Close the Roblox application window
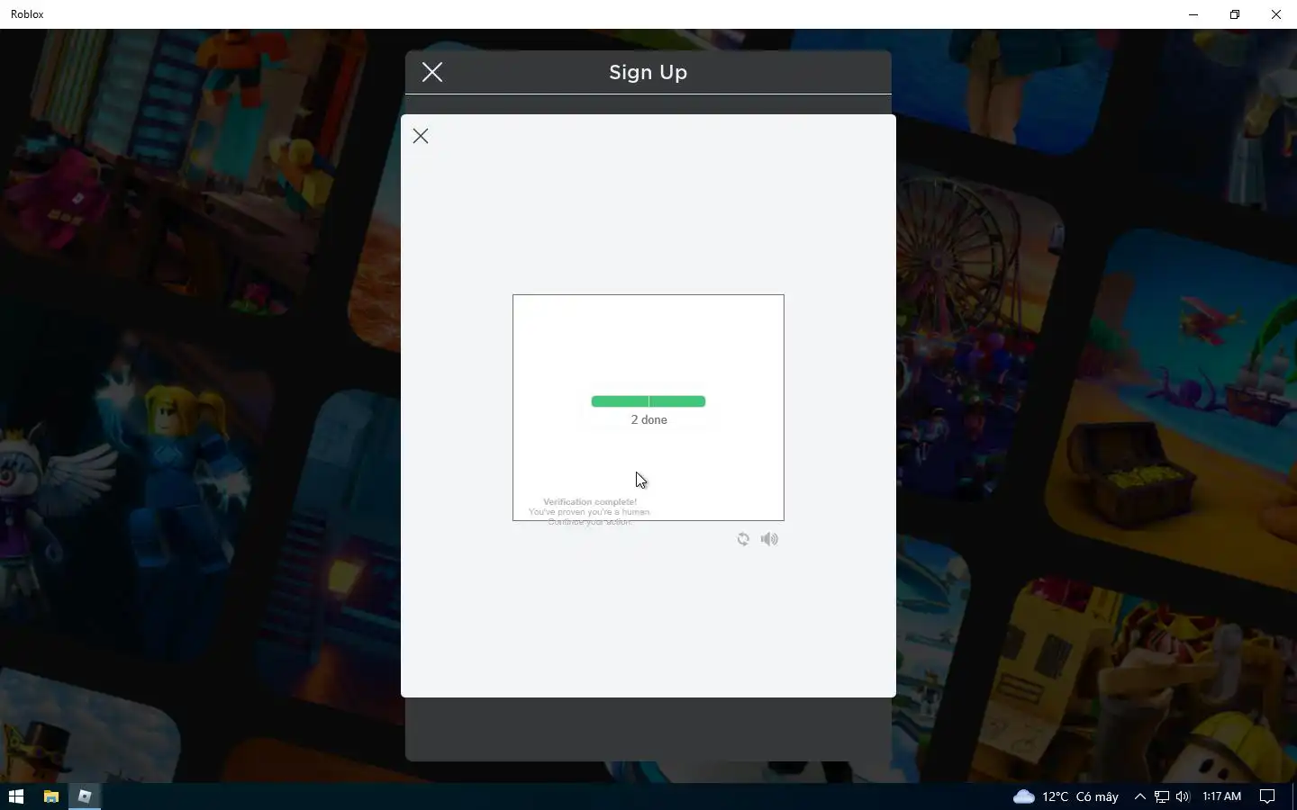 click(x=1276, y=14)
